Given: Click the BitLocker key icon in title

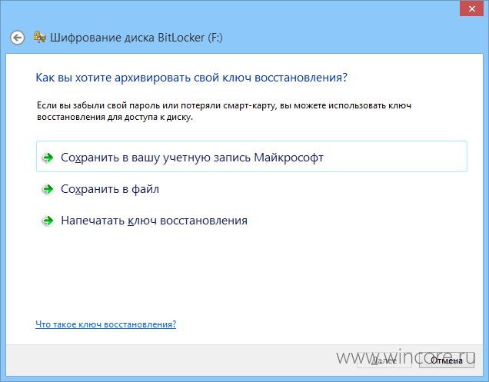Looking at the screenshot, I should click(x=40, y=38).
